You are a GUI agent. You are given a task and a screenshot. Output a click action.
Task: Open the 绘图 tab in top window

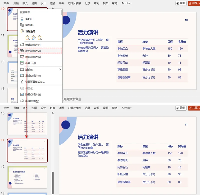tap(34, 3)
